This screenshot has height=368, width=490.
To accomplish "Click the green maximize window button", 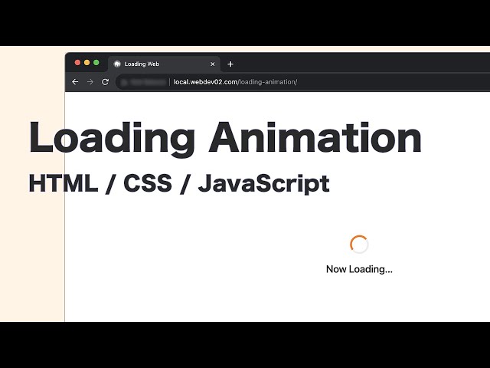I will pyautogui.click(x=96, y=63).
